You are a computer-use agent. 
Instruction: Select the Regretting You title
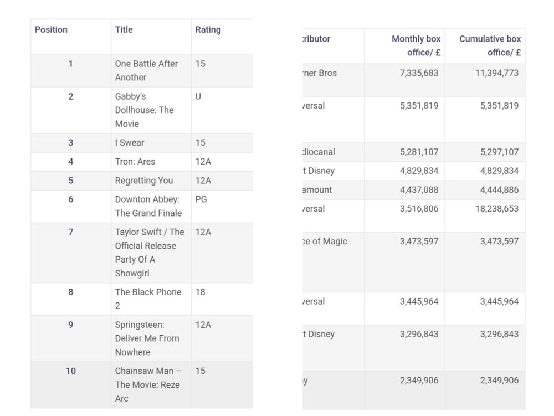[x=144, y=181]
